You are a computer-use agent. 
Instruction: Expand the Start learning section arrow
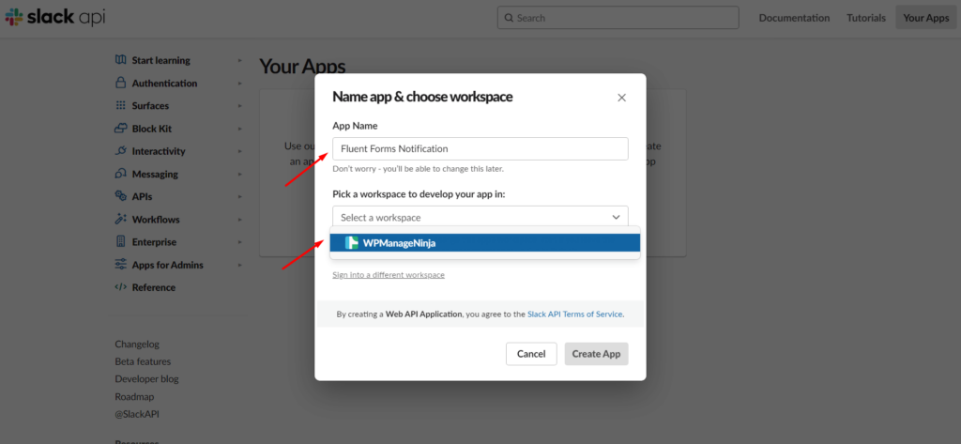point(239,61)
